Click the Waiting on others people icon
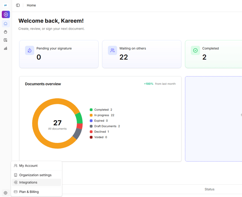This screenshot has width=242, height=197. pos(112,51)
